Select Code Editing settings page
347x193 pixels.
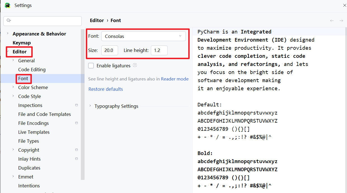(32, 70)
